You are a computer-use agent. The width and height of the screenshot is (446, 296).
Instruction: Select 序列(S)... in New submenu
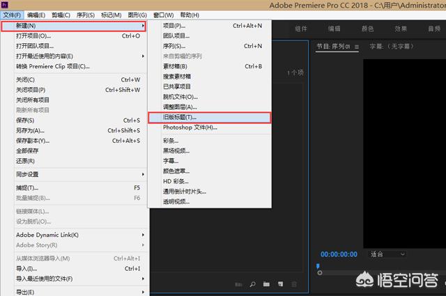(210, 46)
